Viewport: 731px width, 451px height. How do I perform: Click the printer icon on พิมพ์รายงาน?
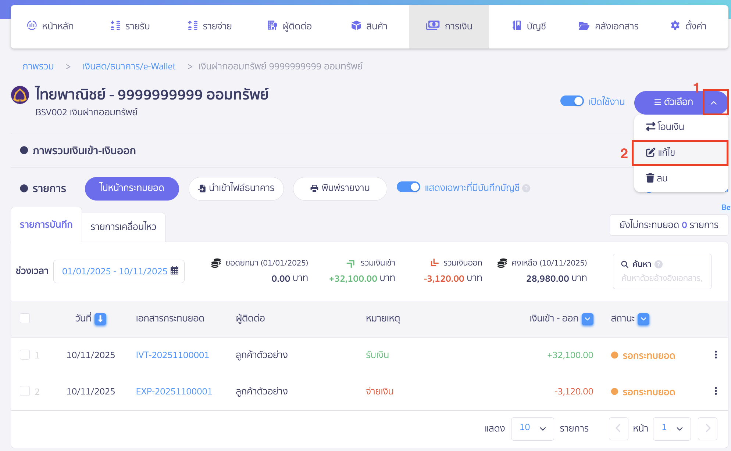[x=313, y=188]
